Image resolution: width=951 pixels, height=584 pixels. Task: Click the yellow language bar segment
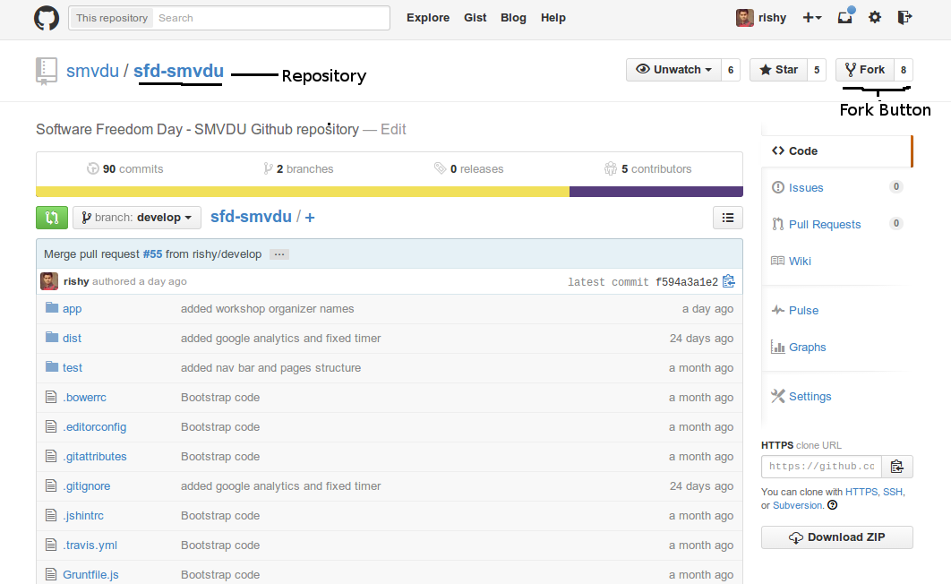(303, 192)
